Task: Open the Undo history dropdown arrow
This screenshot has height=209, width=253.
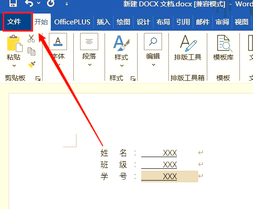Action: pos(38,3)
